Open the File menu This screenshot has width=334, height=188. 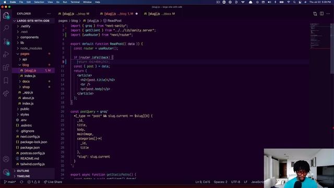coord(21,2)
